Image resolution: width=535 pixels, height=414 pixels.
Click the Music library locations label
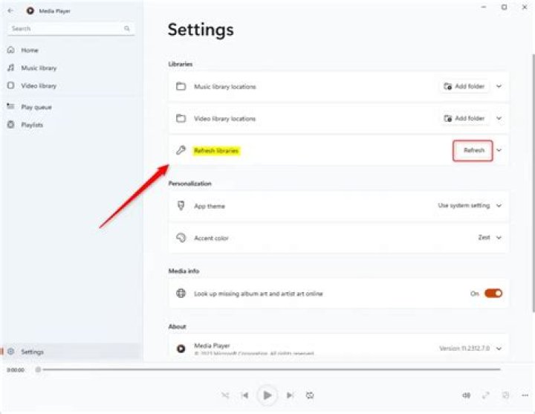click(225, 87)
